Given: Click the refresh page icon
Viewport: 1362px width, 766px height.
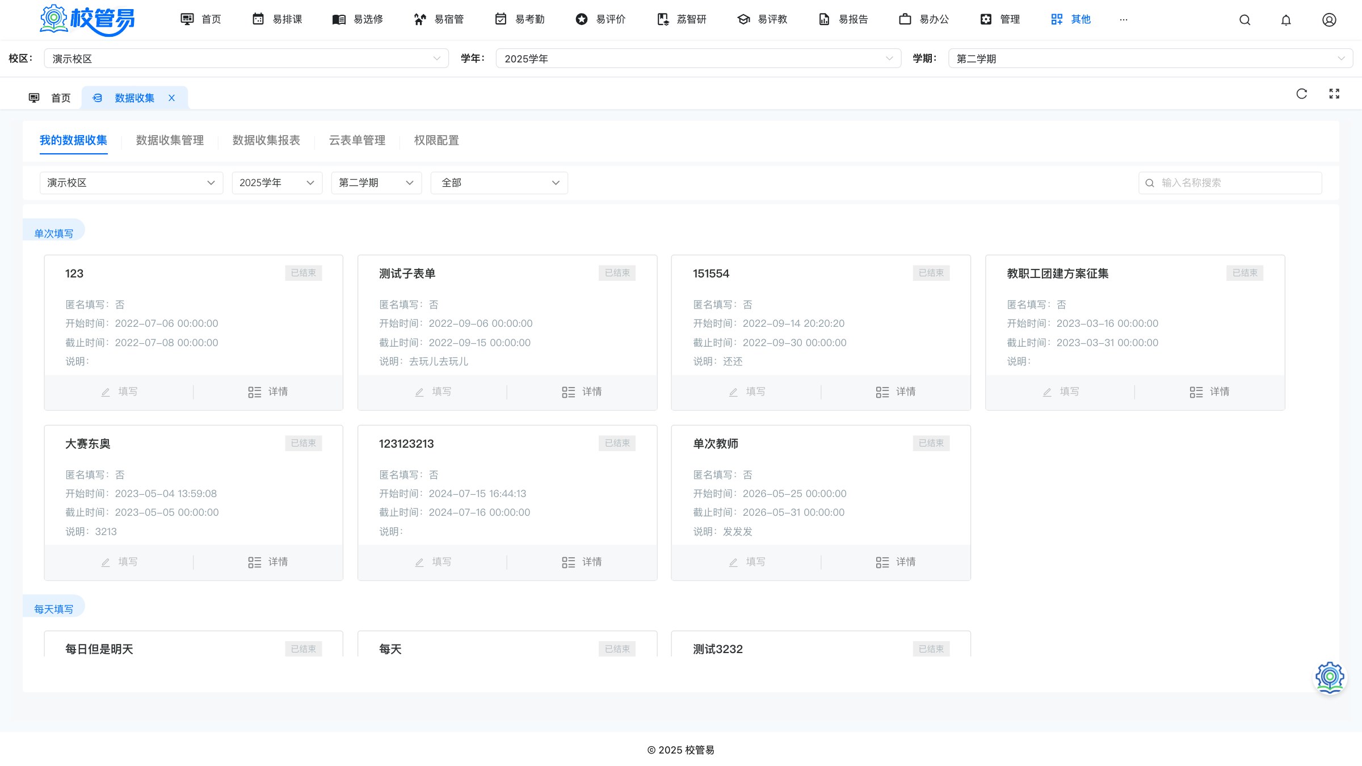Looking at the screenshot, I should (x=1302, y=94).
